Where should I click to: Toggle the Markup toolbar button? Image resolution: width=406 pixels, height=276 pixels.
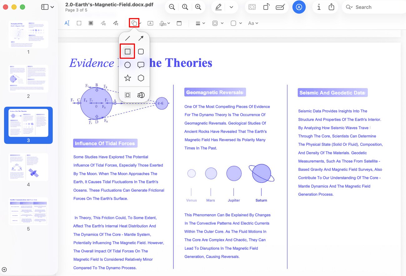tap(299, 7)
